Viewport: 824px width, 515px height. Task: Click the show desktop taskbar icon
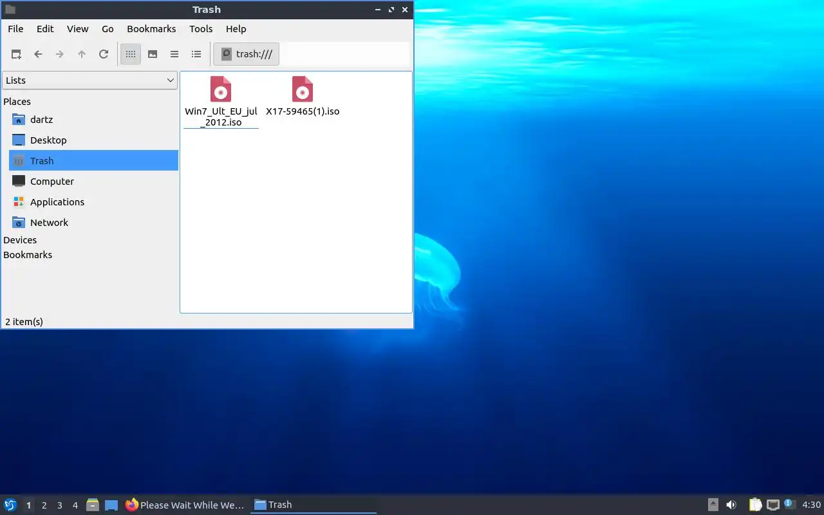[x=111, y=505]
